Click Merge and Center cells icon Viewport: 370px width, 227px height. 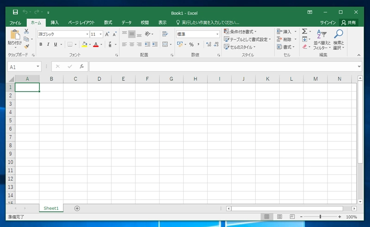(x=165, y=44)
